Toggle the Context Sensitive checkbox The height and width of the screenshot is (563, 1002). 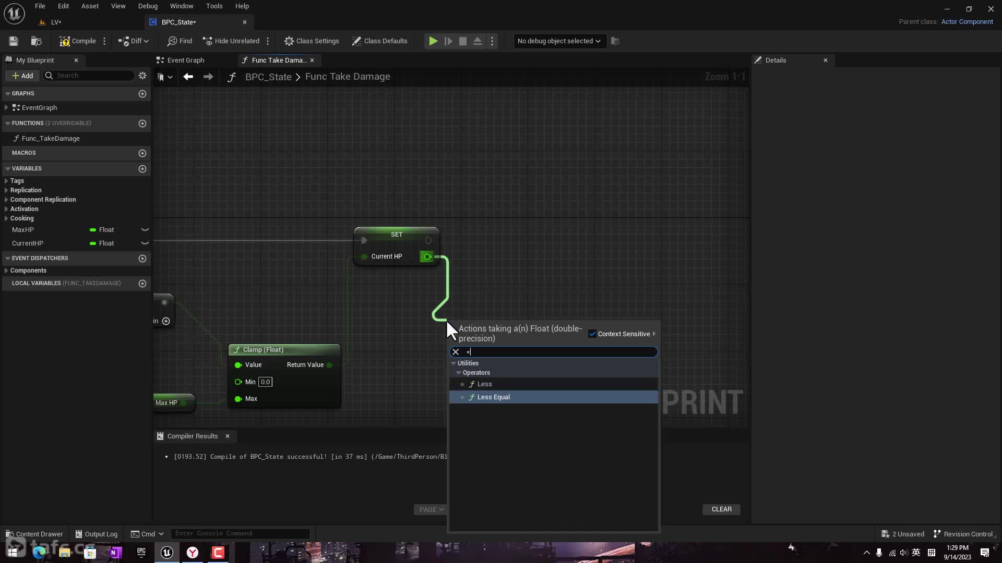[592, 334]
